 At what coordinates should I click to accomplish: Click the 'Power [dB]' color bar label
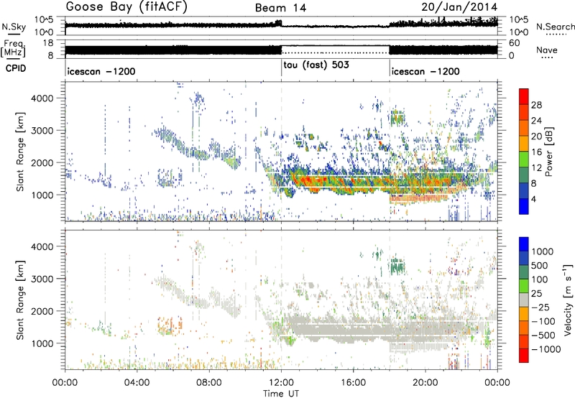(549, 152)
